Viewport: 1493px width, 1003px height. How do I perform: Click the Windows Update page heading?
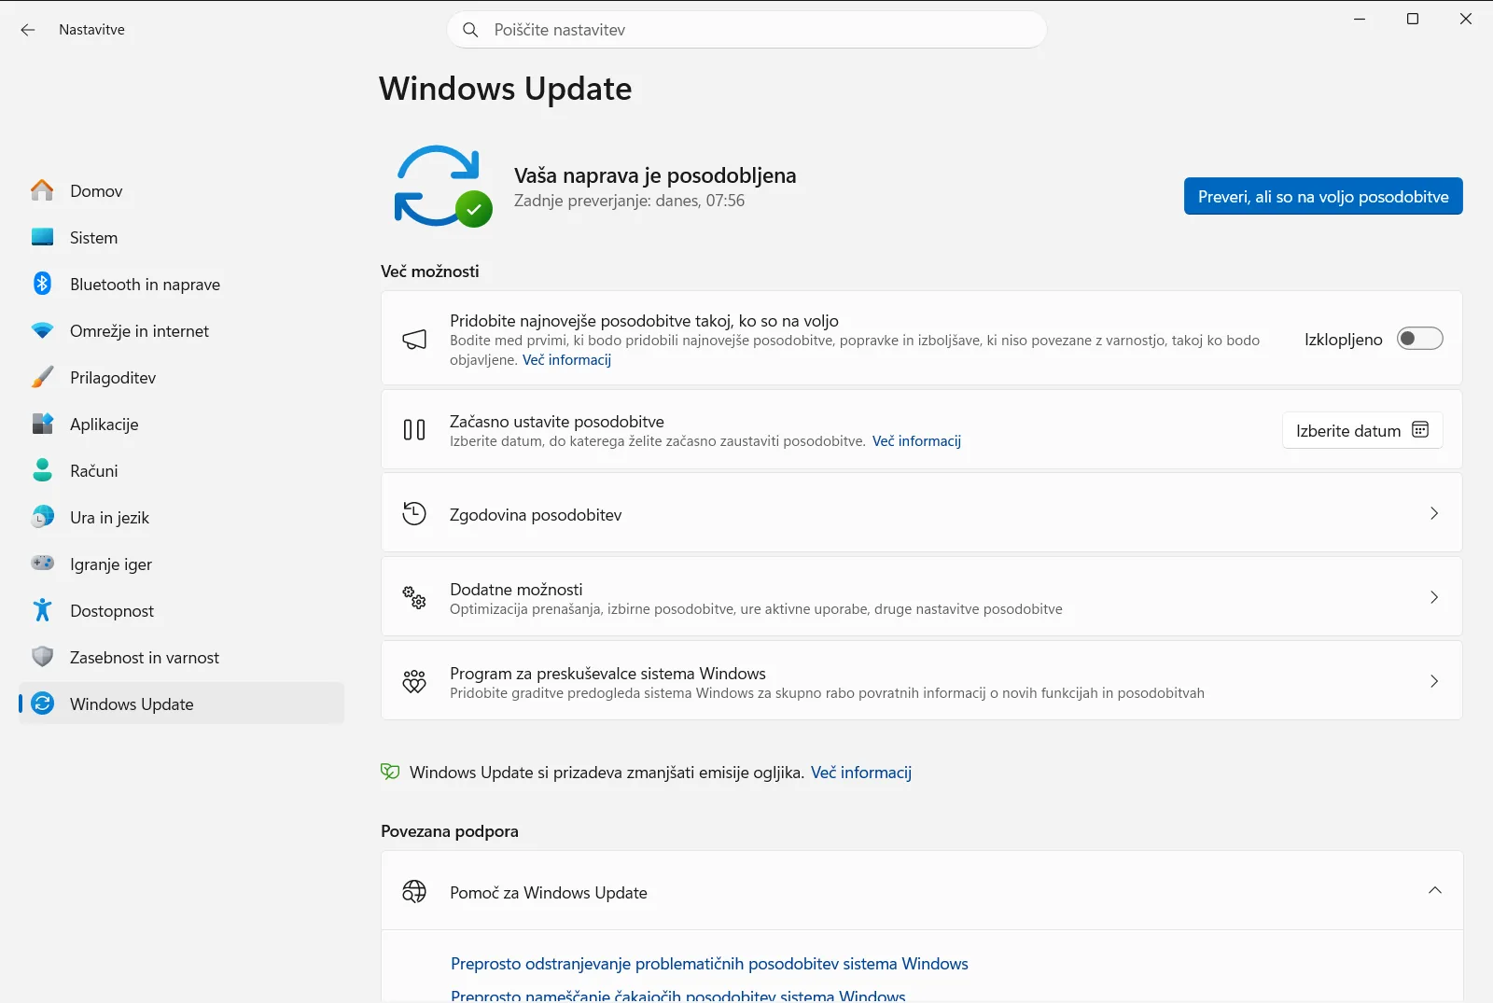(x=506, y=89)
